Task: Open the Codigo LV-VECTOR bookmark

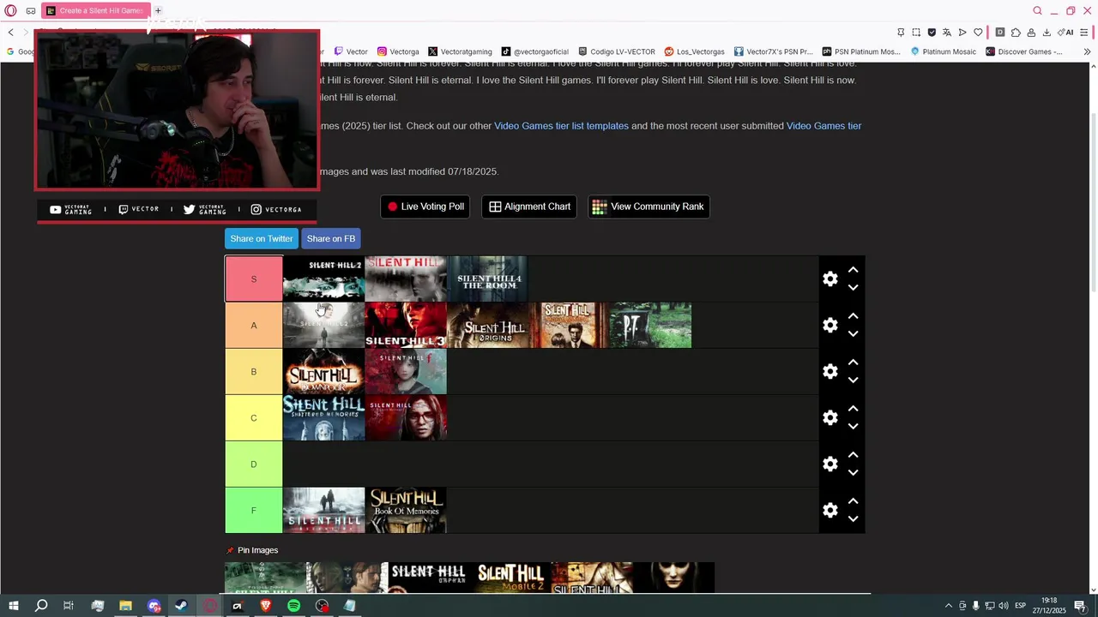Action: (617, 51)
